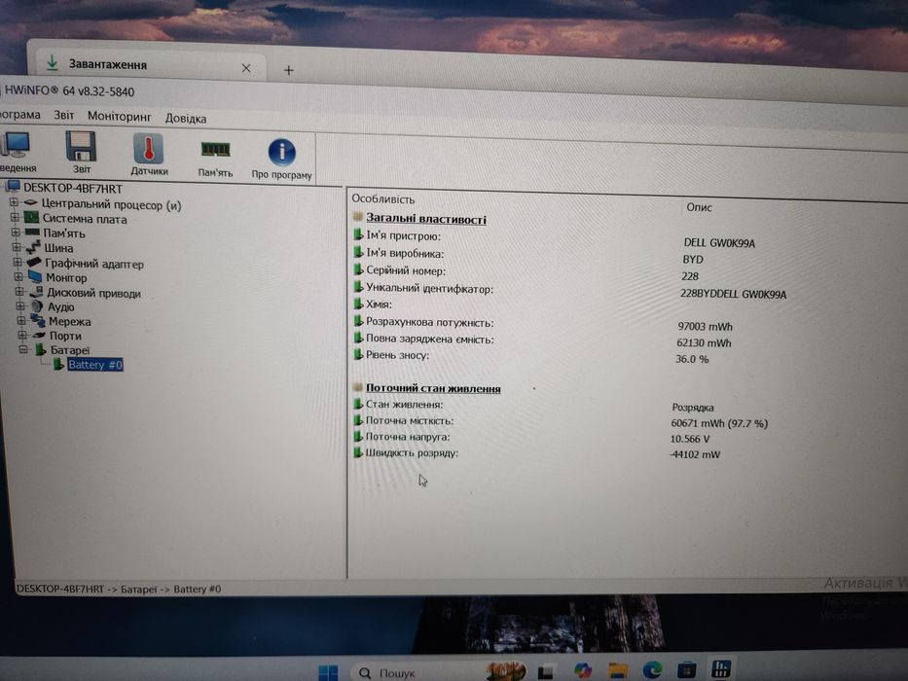Open the Довідка menu

186,118
